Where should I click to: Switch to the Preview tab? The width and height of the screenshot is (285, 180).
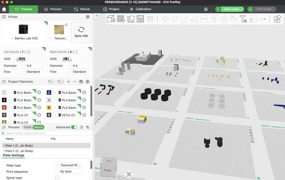53,9
